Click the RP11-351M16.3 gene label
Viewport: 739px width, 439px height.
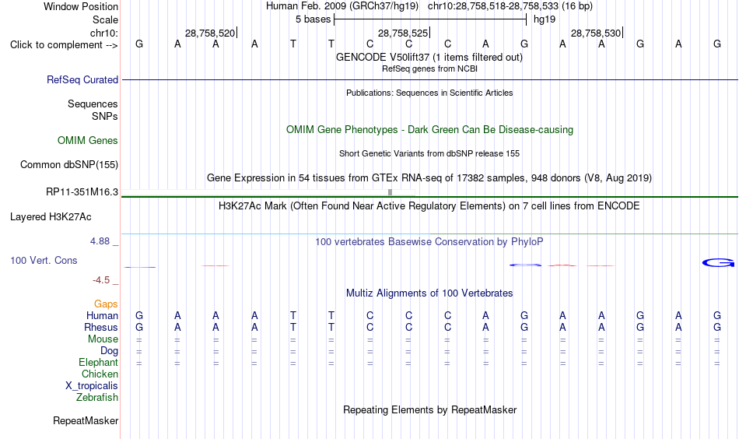click(x=82, y=192)
